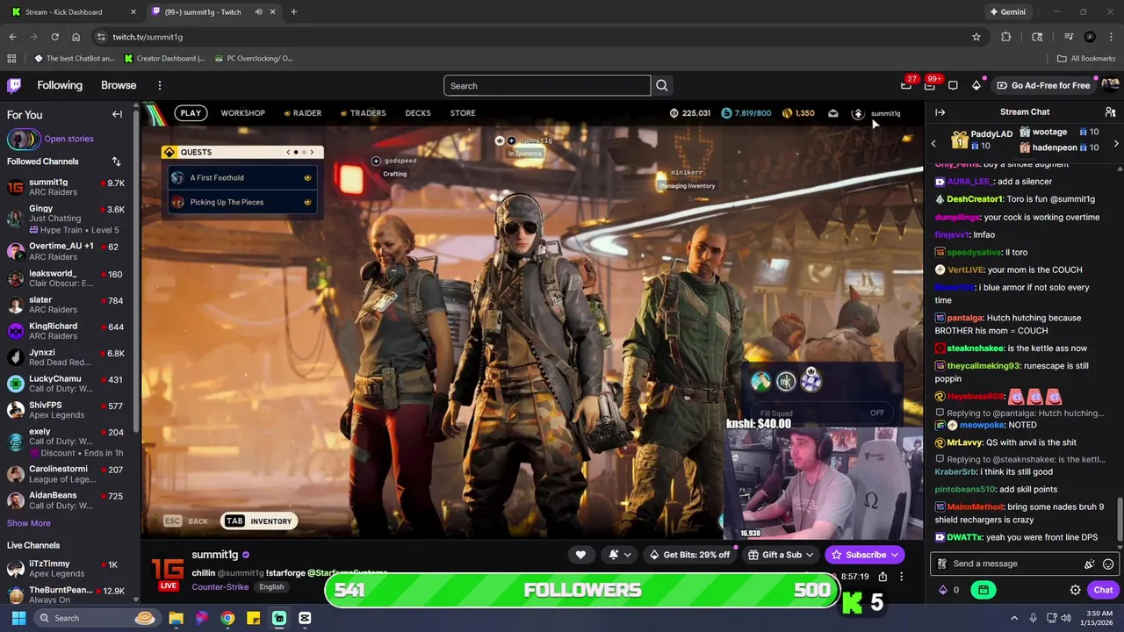Share the stream via share icon
This screenshot has width=1124, height=632.
pyautogui.click(x=883, y=577)
